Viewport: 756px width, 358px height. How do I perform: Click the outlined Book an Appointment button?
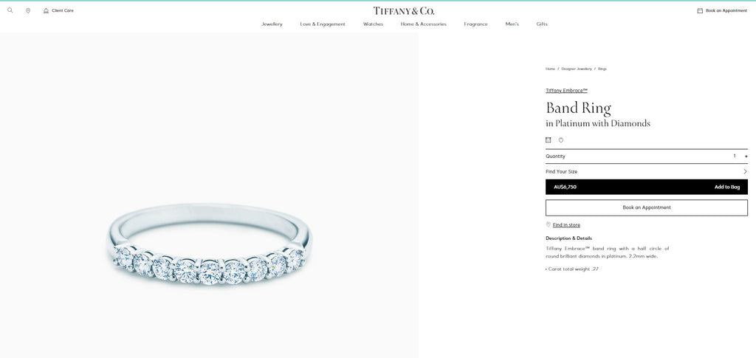[647, 207]
